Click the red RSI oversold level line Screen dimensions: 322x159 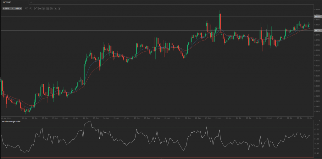(157, 157)
